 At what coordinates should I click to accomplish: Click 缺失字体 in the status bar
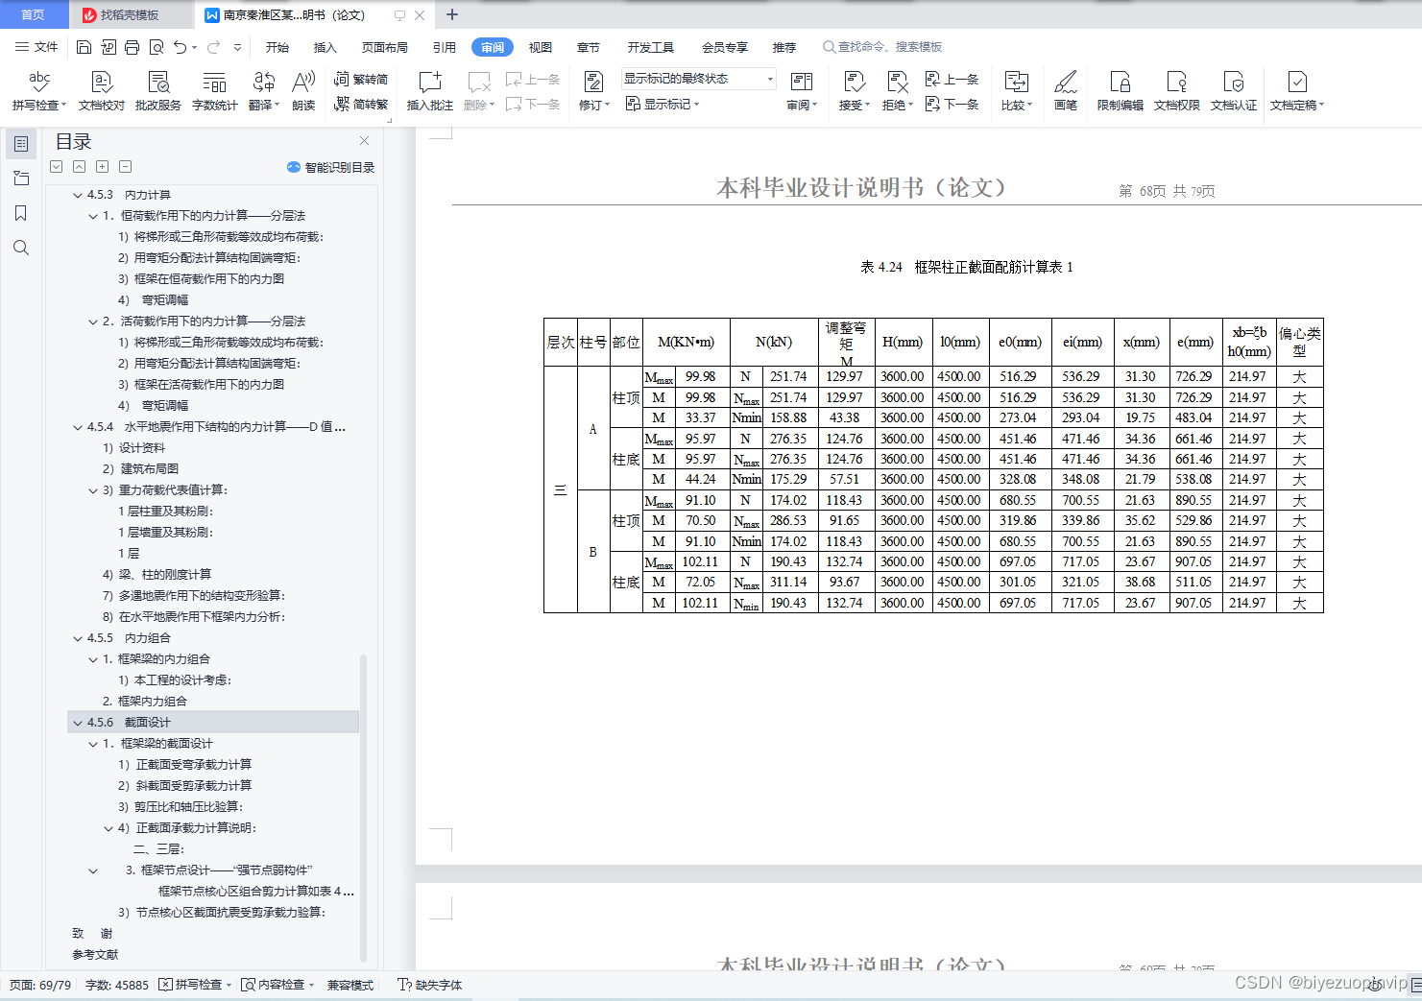pyautogui.click(x=430, y=985)
